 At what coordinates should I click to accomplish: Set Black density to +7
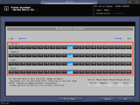(x=111, y=72)
